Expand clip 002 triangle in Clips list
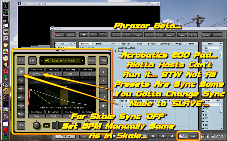 [x=203, y=51]
